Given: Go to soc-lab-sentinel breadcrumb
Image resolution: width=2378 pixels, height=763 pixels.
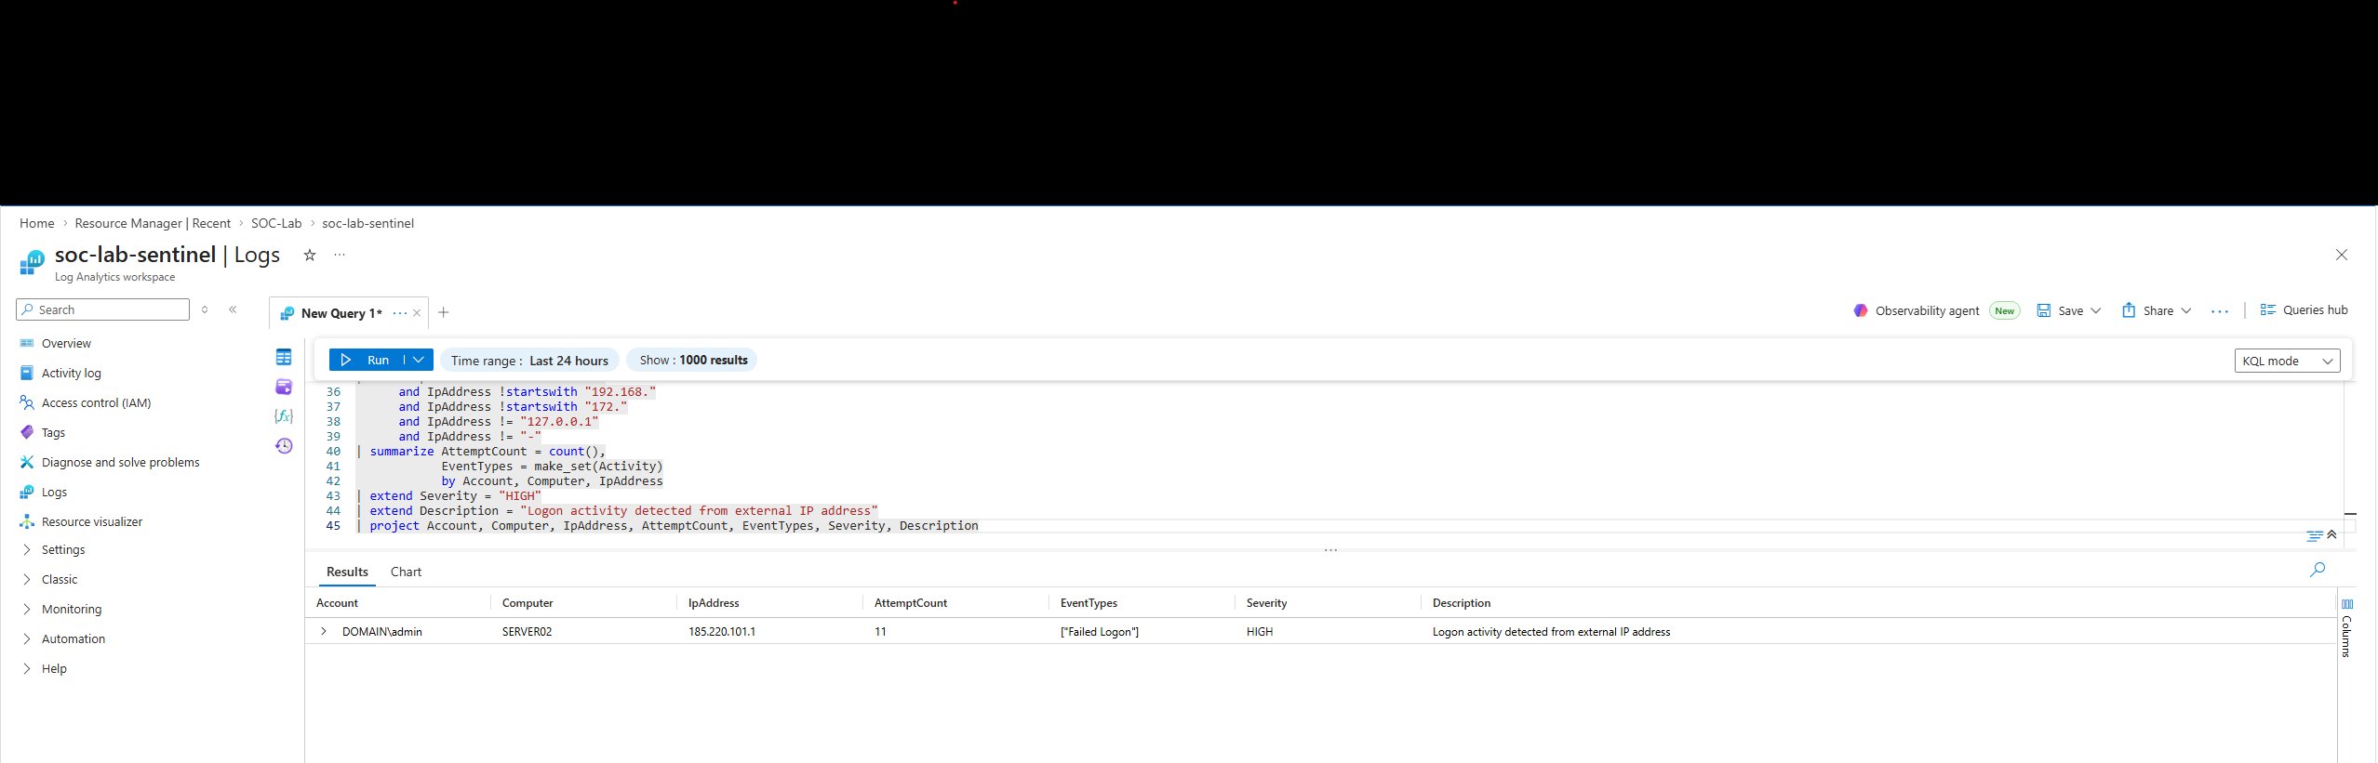Looking at the screenshot, I should pos(367,223).
